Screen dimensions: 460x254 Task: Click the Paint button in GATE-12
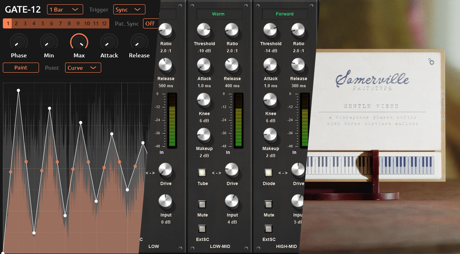click(x=21, y=68)
